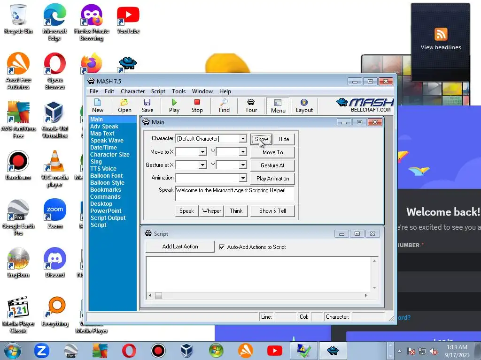Select the YouTube desktop shortcut
481x360 pixels.
pyautogui.click(x=128, y=20)
